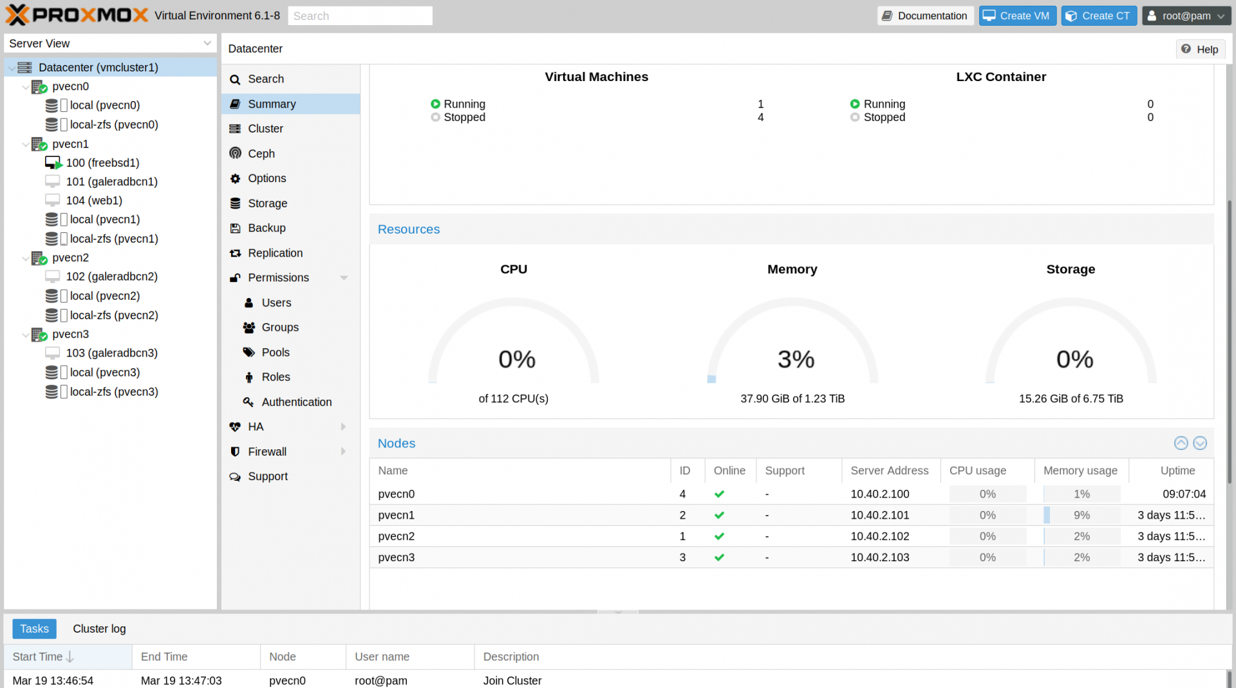1236x688 pixels.
Task: Collapse the pvecn2 node branch
Action: [26, 258]
